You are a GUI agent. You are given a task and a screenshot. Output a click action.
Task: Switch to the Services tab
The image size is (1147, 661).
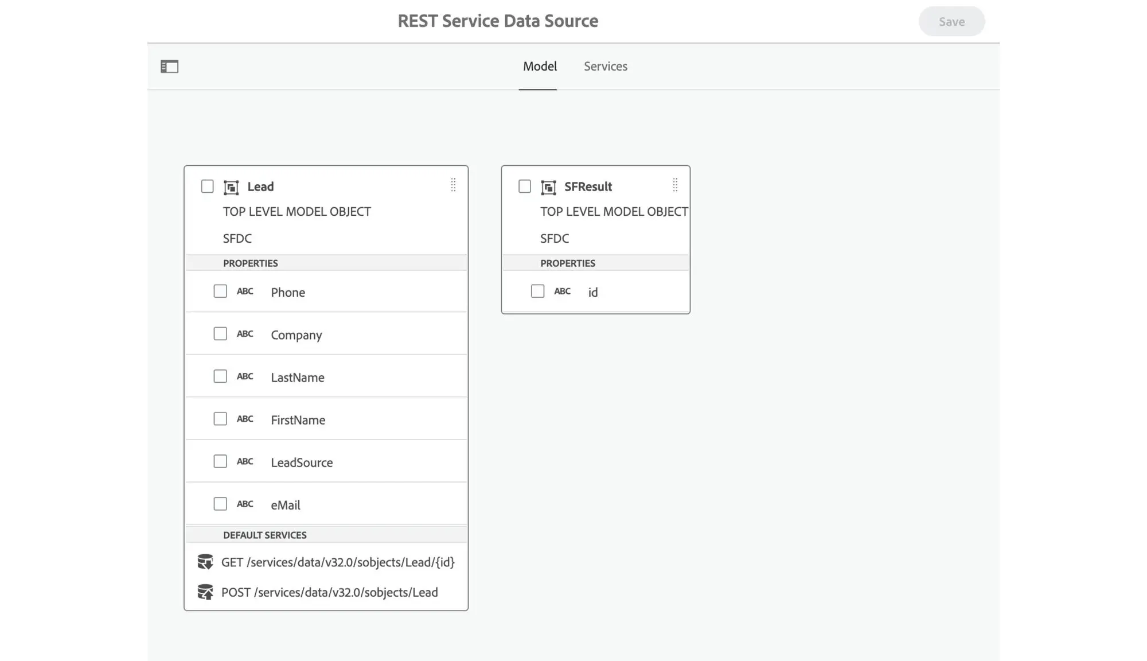(x=605, y=66)
